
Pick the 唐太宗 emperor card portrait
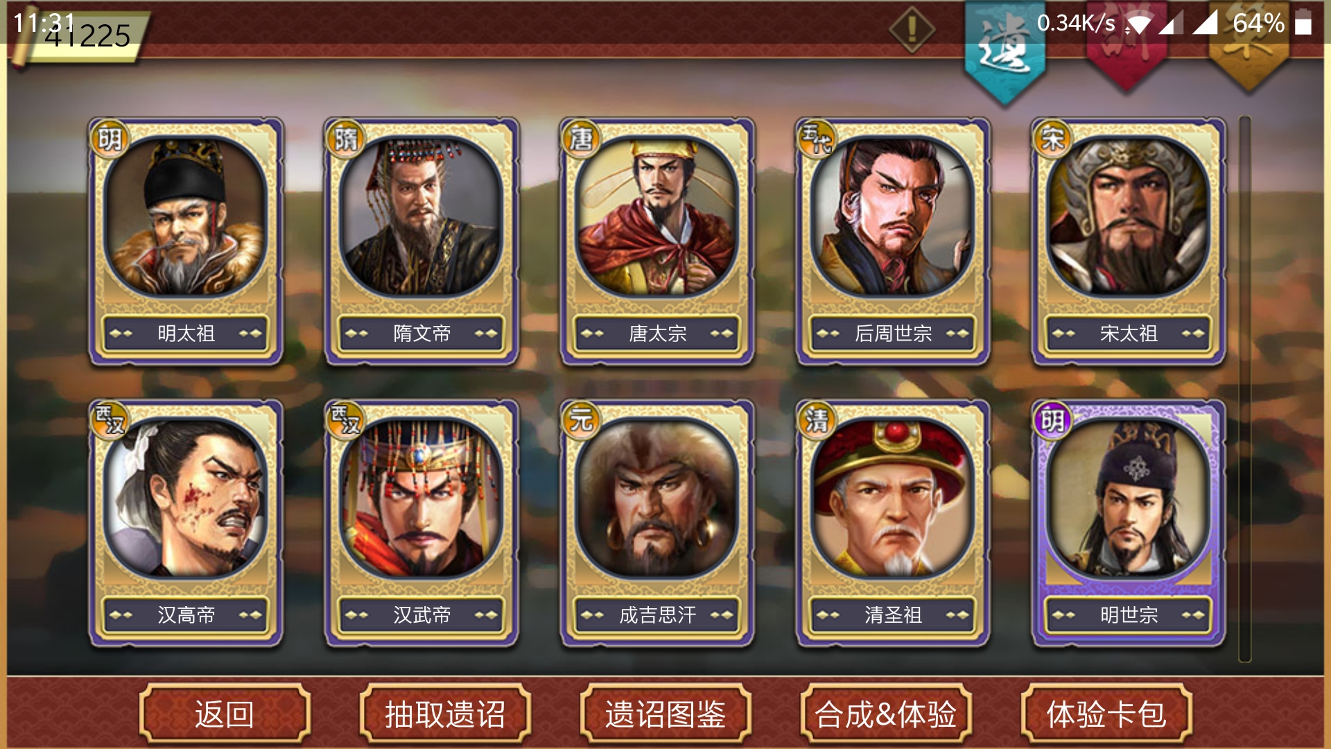coord(656,216)
